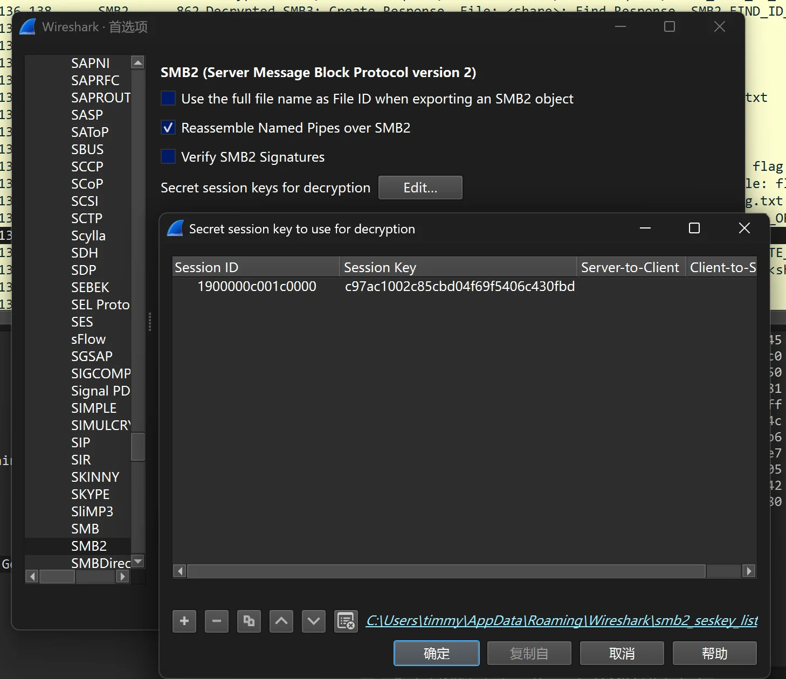Sort by the Session Key column header

[x=458, y=268]
